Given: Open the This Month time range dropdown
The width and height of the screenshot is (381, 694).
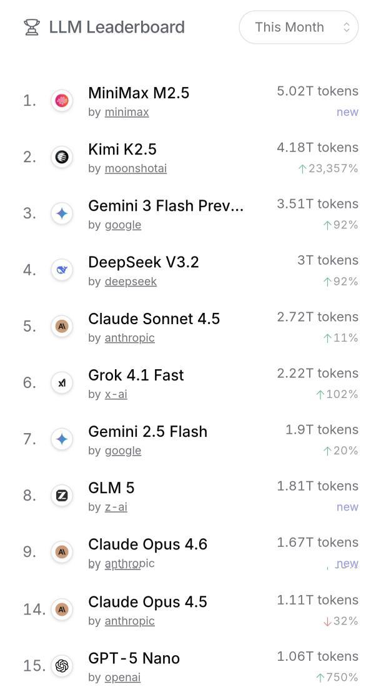Looking at the screenshot, I should pyautogui.click(x=299, y=28).
